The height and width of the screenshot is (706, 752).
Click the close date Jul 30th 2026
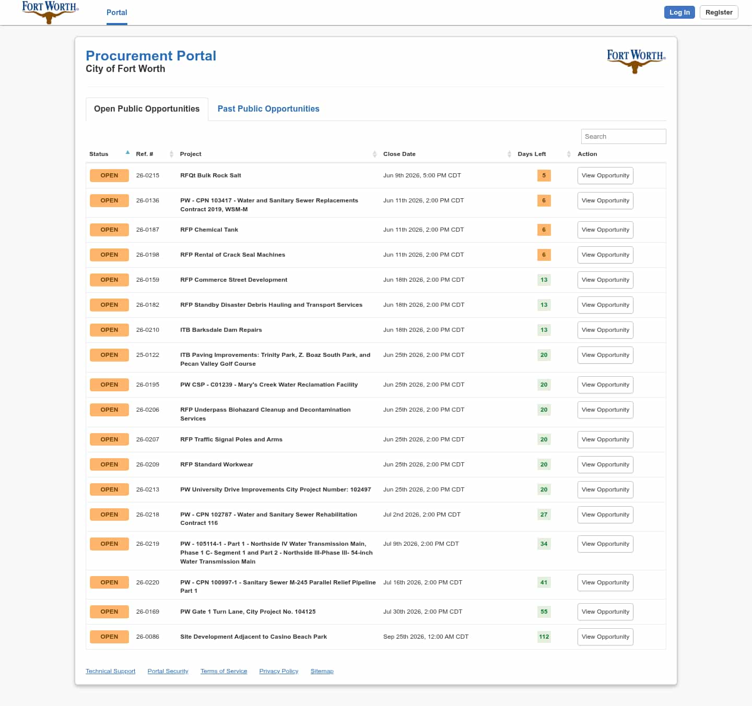point(422,612)
